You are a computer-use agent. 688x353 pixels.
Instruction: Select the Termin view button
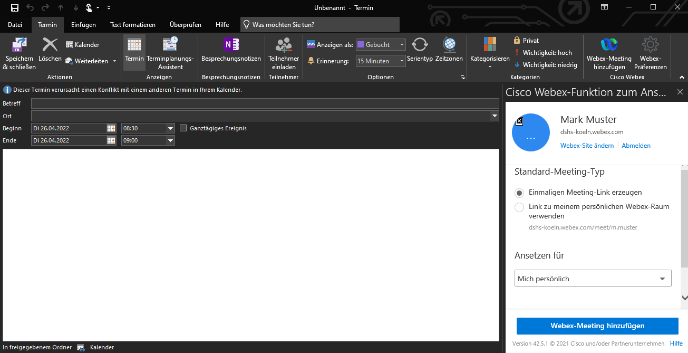134,53
